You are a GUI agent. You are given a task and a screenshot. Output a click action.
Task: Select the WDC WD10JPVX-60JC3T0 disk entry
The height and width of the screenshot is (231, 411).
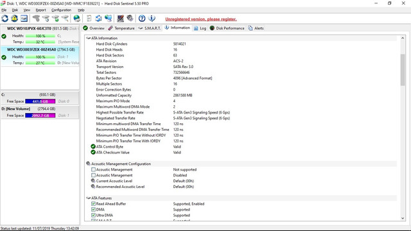tap(40, 36)
